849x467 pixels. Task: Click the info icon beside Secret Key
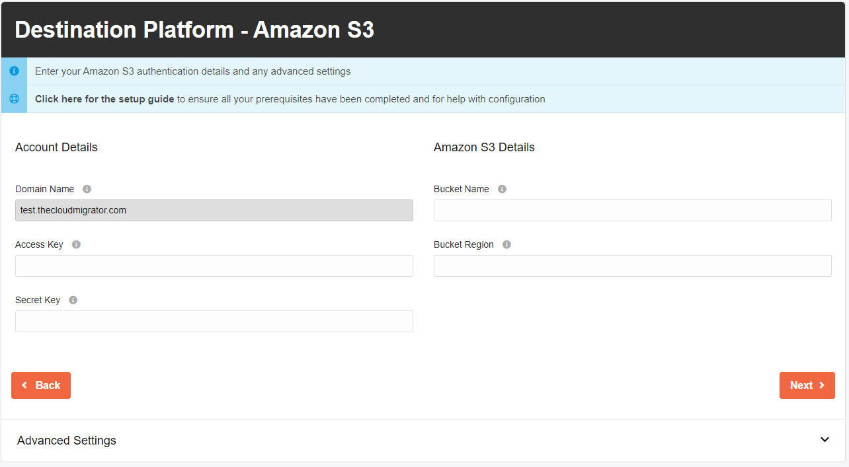pos(73,300)
